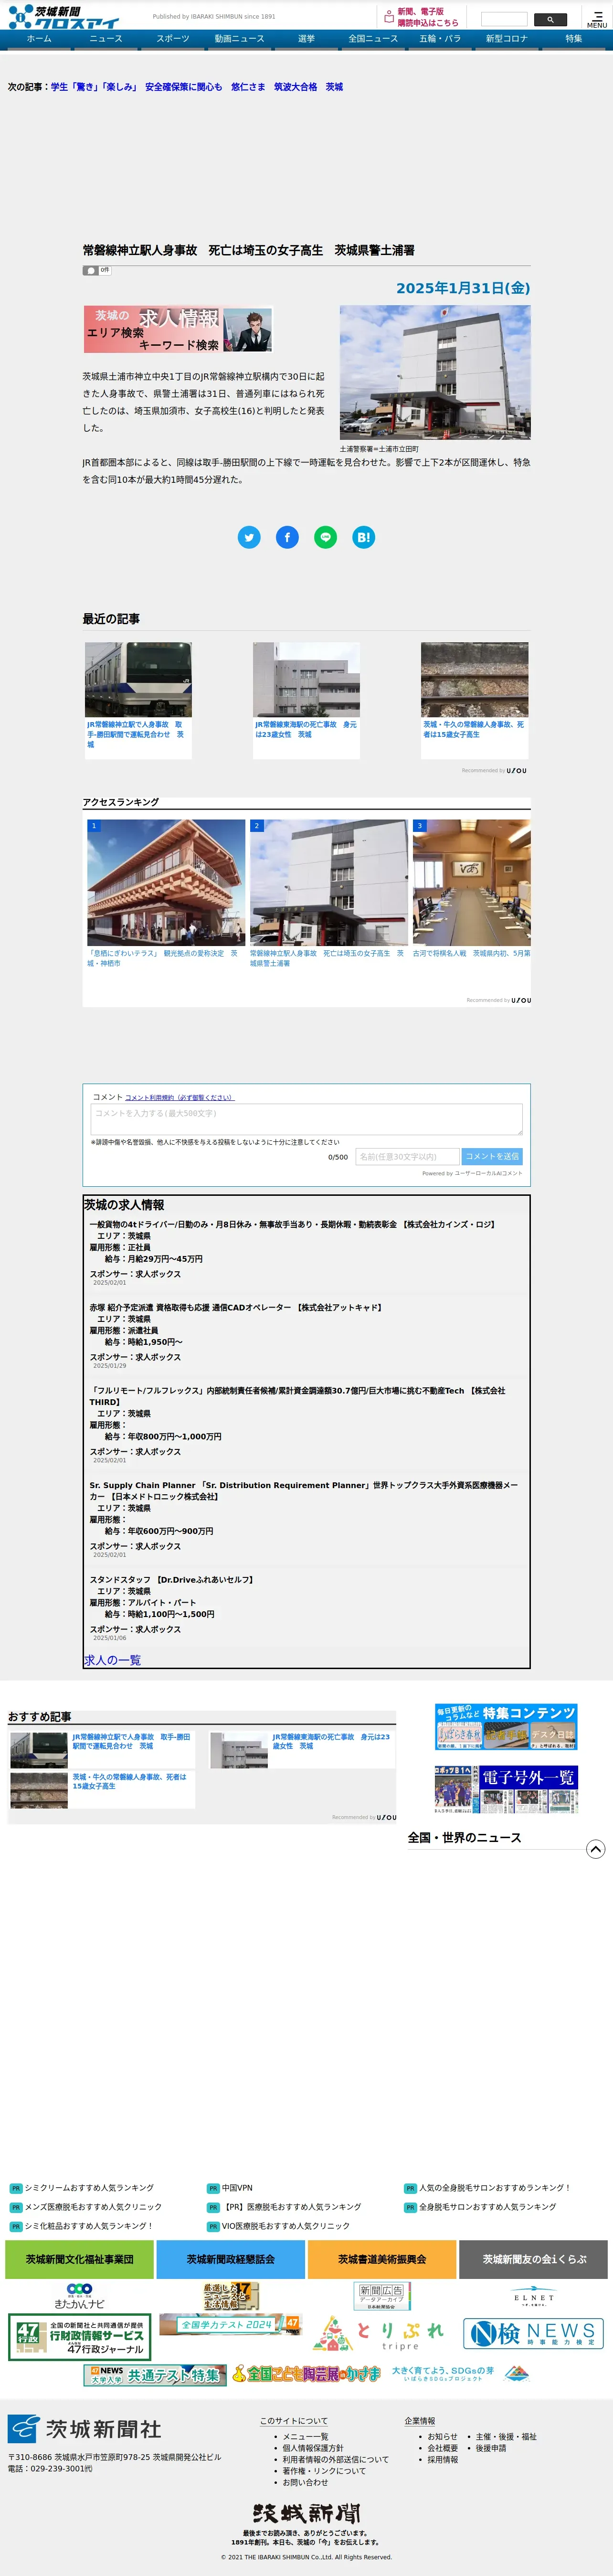Open the 特集コンテンツ banner
The image size is (613, 2576).
[x=506, y=1726]
